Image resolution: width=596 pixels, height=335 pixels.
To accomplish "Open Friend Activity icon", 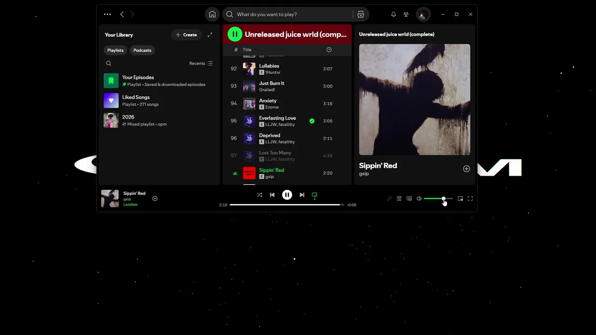I will [x=406, y=14].
